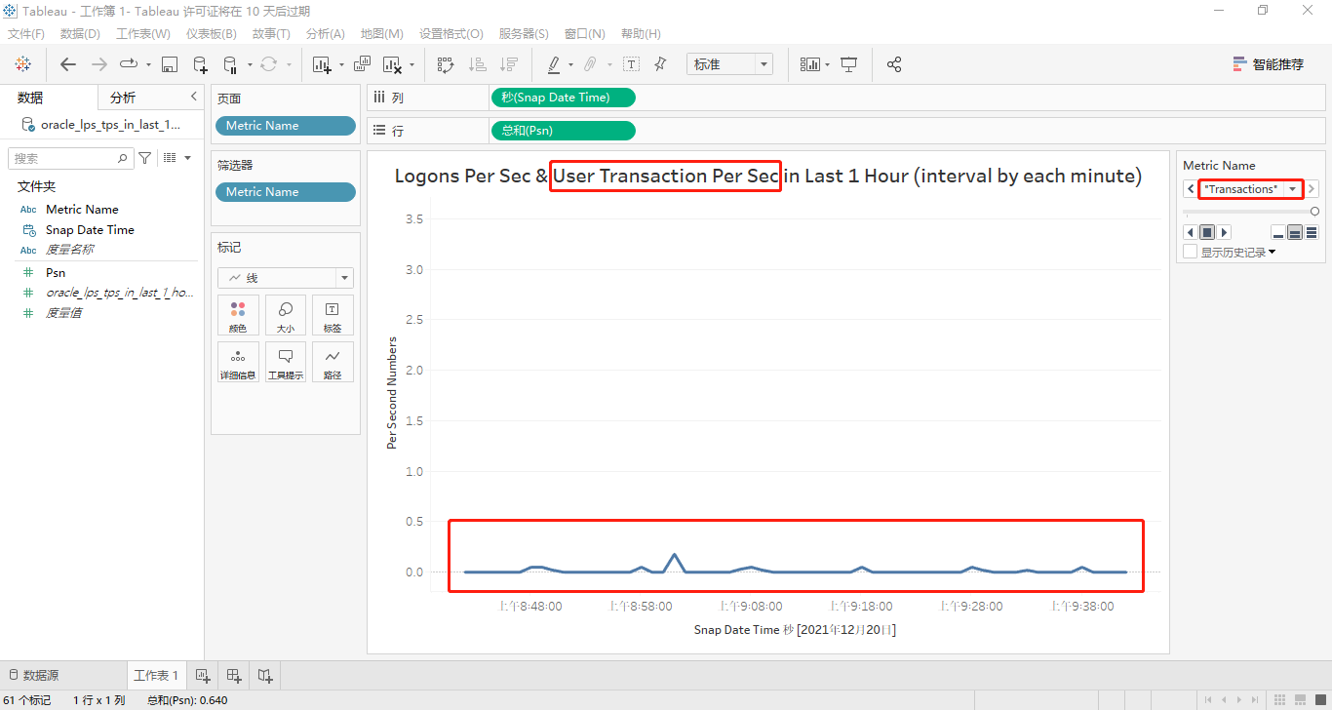
Task: Click the new story tab icon
Action: pyautogui.click(x=265, y=675)
